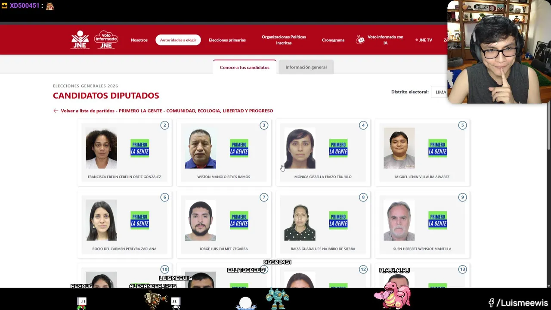Select Autoridades a elegir menu item
This screenshot has width=551, height=310.
point(178,40)
